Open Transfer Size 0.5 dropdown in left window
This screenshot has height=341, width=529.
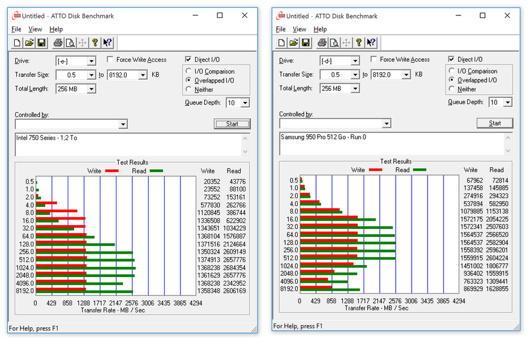[91, 75]
